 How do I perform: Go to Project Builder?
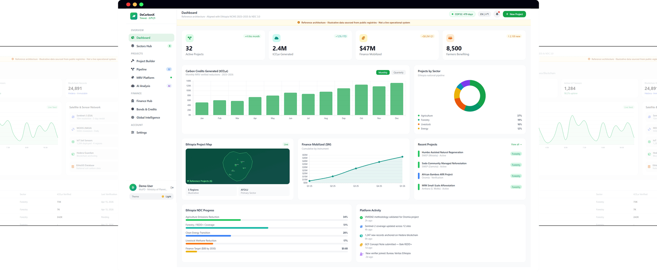point(151,61)
